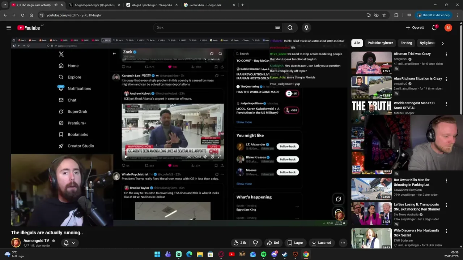
Task: Open YouTube notifications bell at top right
Action: tap(435, 28)
